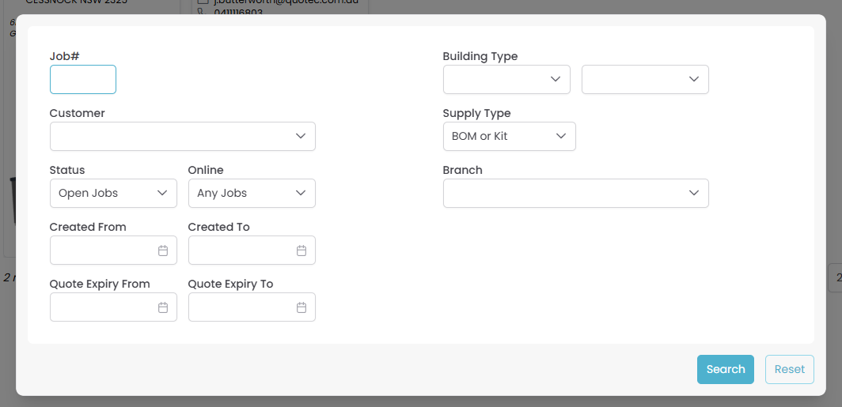Click the Reset button
The image size is (842, 407).
[789, 369]
